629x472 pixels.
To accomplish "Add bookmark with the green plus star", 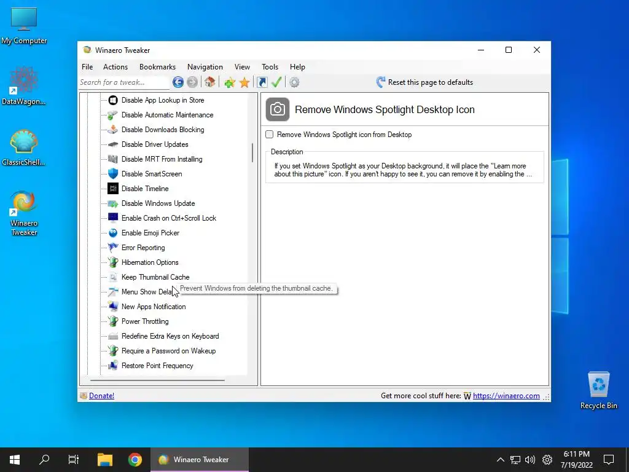I will pos(230,83).
